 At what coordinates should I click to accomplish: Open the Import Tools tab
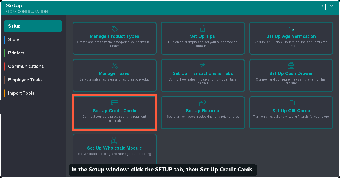[x=33, y=93]
